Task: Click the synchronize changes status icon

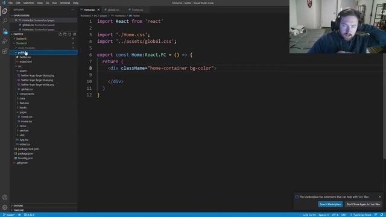Action: 19,215
